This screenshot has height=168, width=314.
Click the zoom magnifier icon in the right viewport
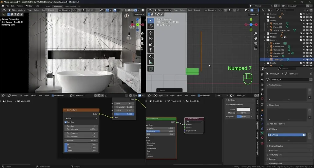click(x=255, y=33)
